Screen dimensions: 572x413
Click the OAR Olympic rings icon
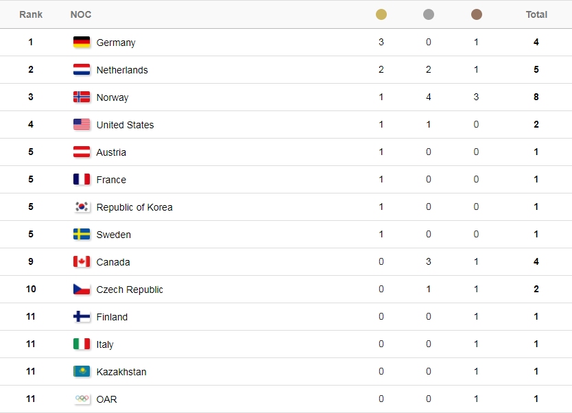point(82,399)
